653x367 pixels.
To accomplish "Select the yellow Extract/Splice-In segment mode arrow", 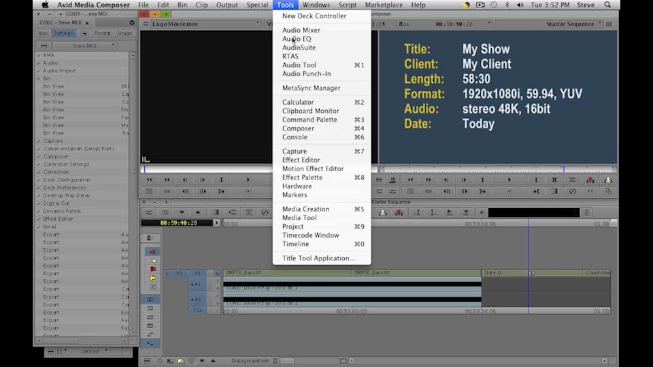I will pyautogui.click(x=152, y=261).
